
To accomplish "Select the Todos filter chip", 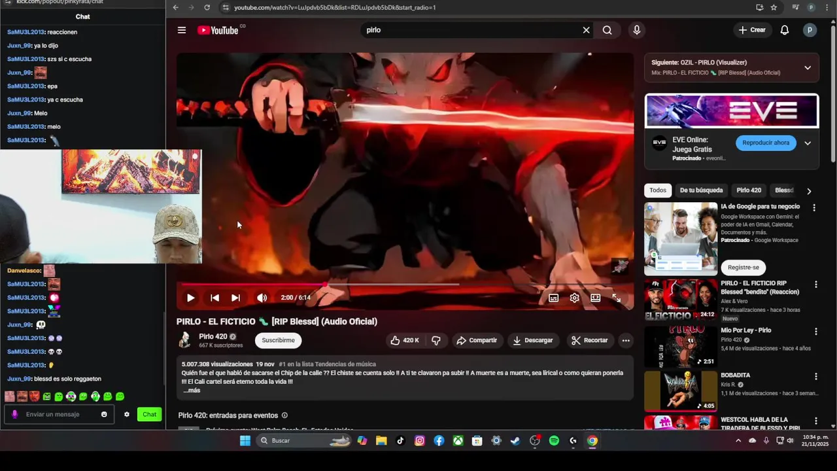I will click(x=658, y=190).
